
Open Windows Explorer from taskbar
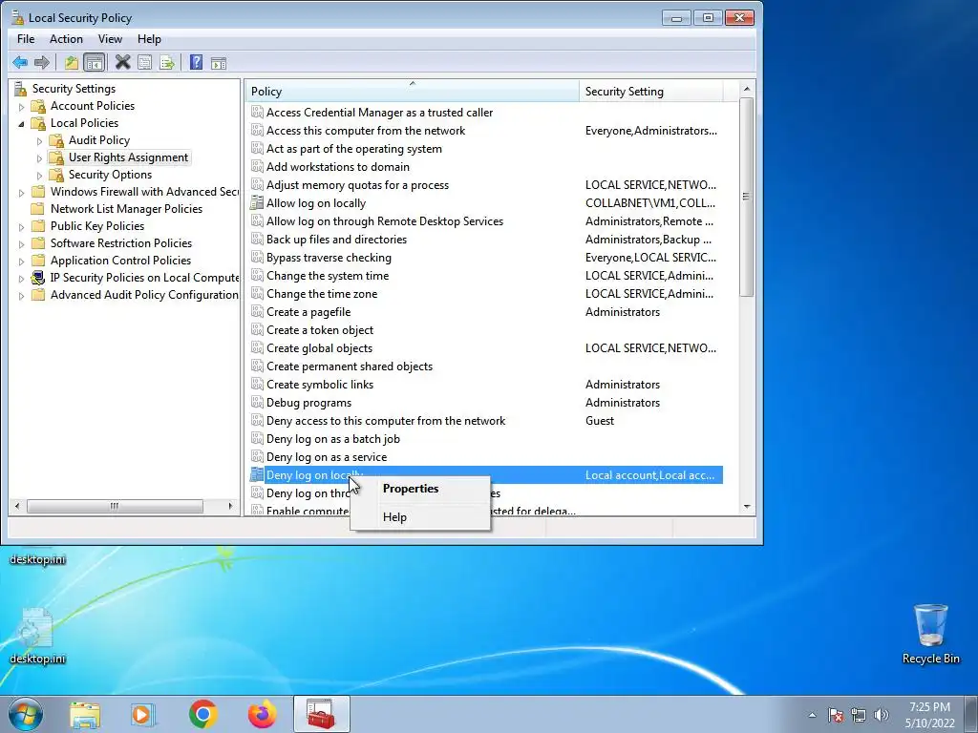point(85,714)
